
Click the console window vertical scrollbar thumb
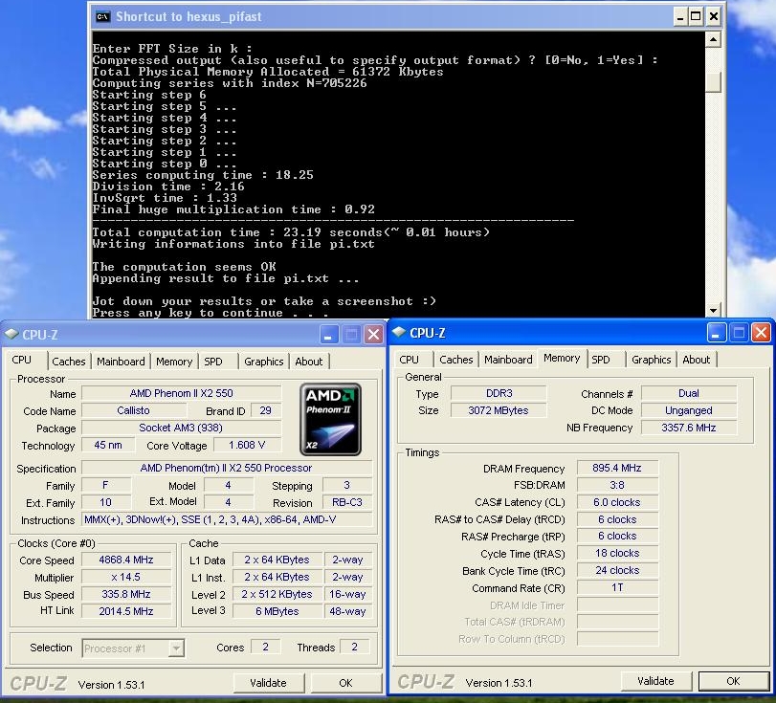point(712,81)
